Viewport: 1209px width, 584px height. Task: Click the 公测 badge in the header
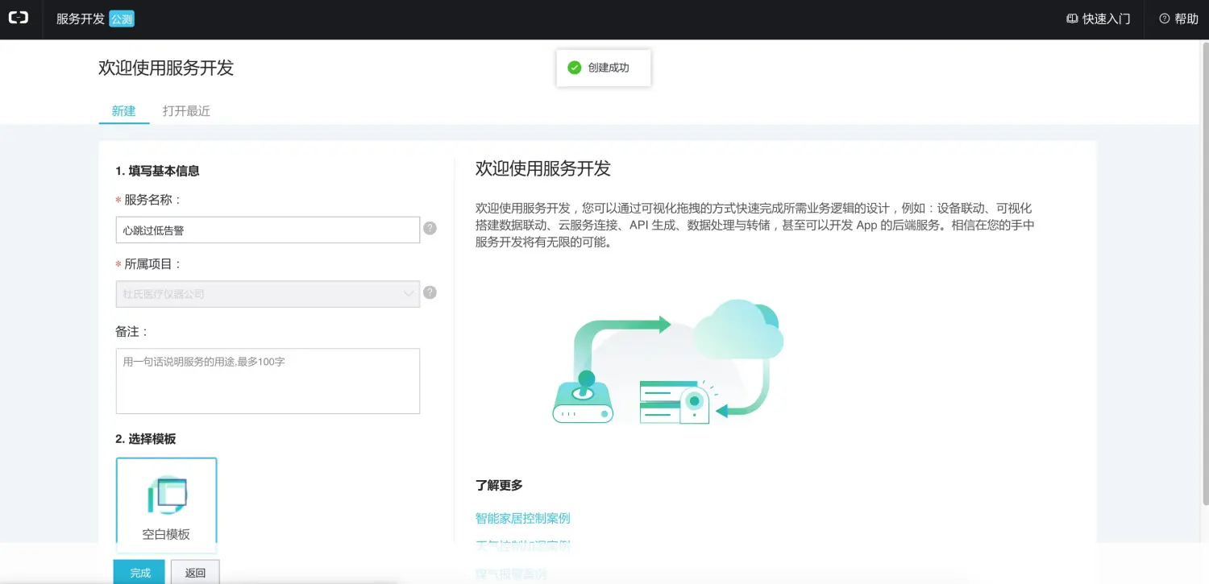tap(122, 19)
